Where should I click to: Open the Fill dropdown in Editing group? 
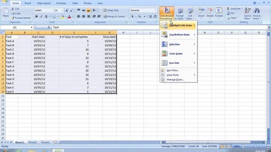(x=231, y=13)
